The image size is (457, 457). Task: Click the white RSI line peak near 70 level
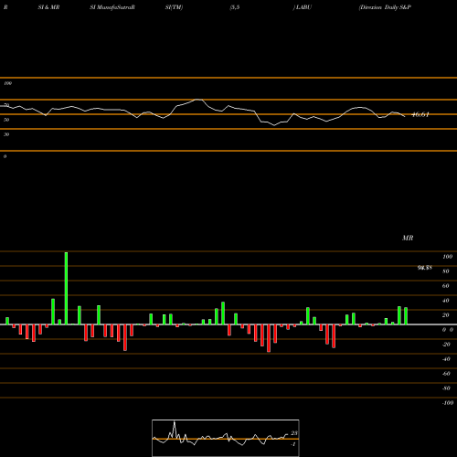198,100
